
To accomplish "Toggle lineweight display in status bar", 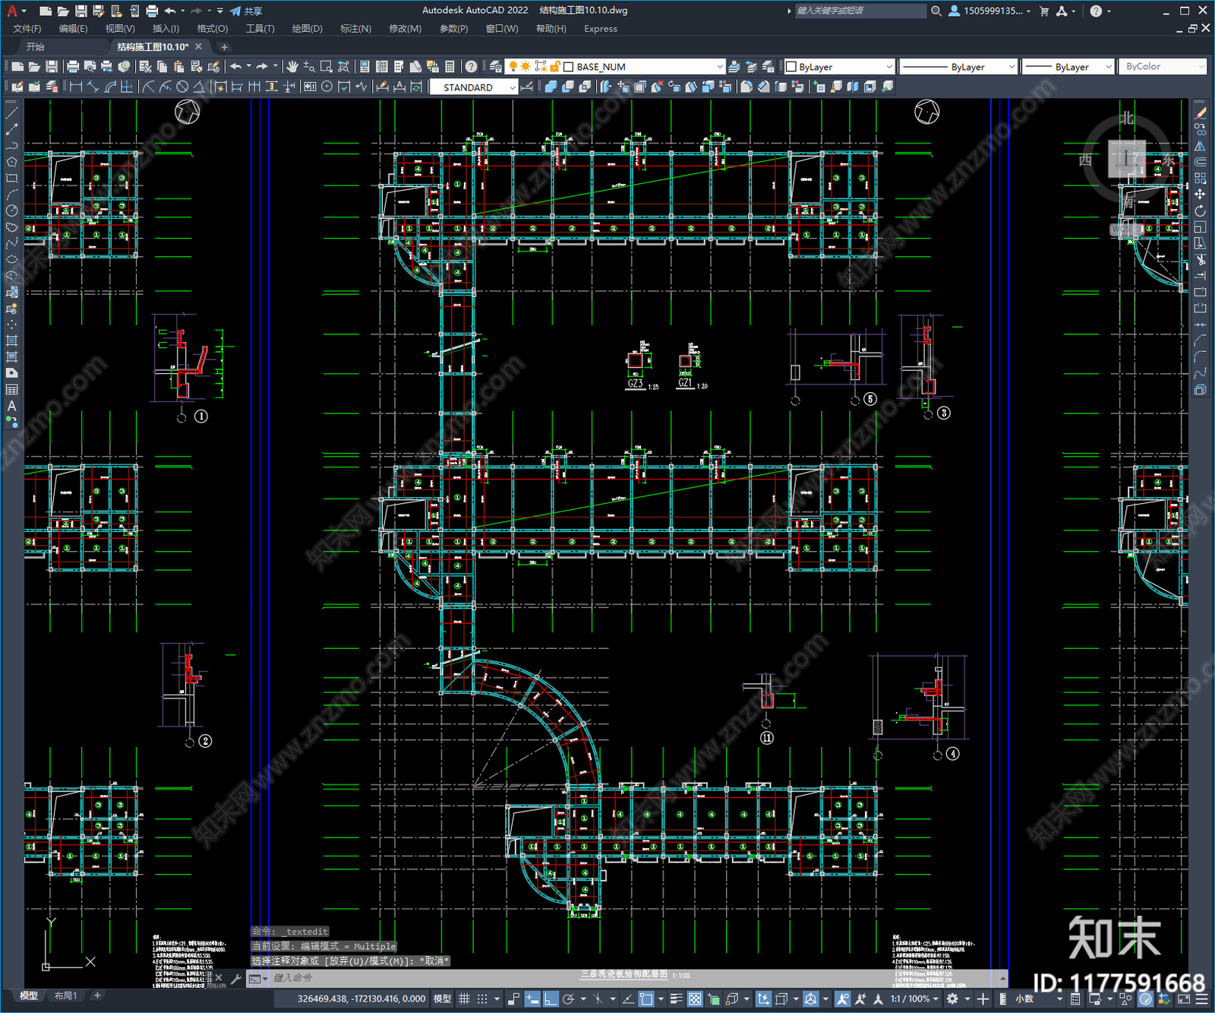I will (x=676, y=999).
